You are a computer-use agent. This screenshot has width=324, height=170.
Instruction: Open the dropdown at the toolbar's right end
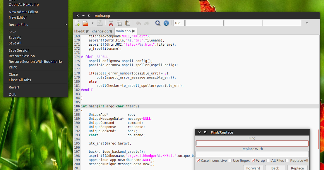click(x=307, y=23)
